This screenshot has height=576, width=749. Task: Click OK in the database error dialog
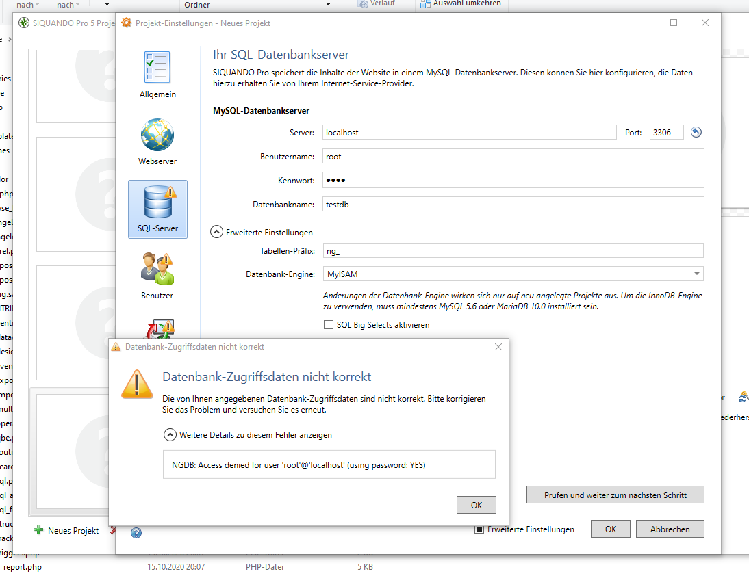click(477, 505)
